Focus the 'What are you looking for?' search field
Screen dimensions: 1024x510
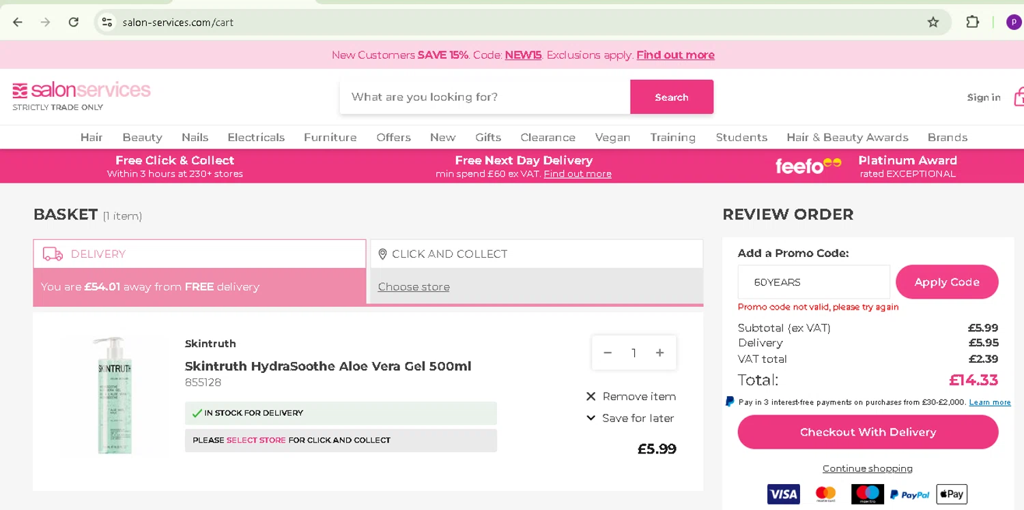pyautogui.click(x=485, y=97)
